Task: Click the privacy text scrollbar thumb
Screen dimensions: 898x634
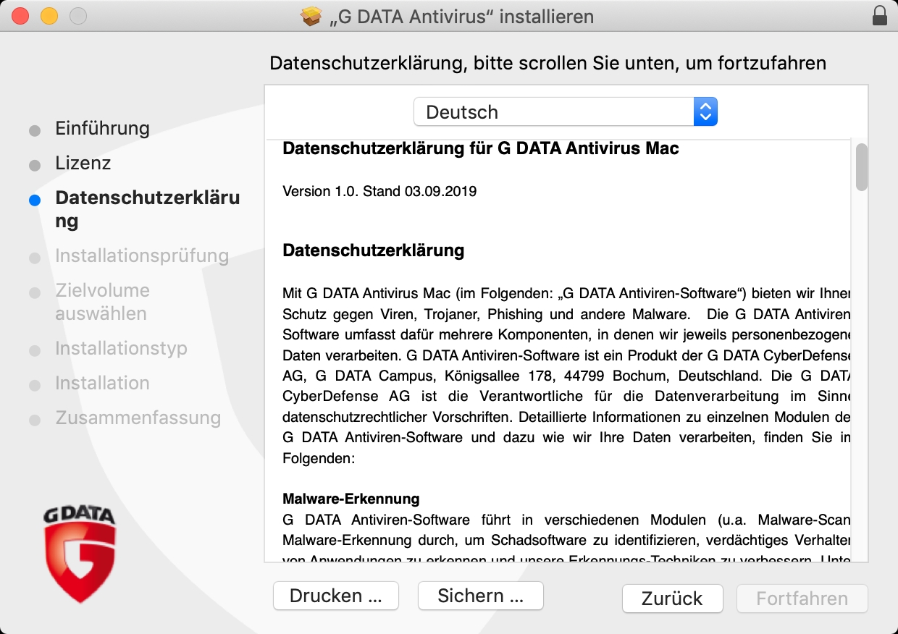Action: tap(861, 167)
